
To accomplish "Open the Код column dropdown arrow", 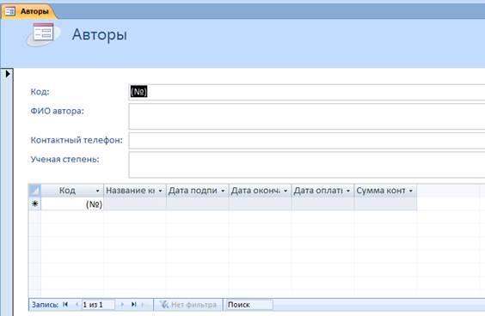I will point(97,191).
